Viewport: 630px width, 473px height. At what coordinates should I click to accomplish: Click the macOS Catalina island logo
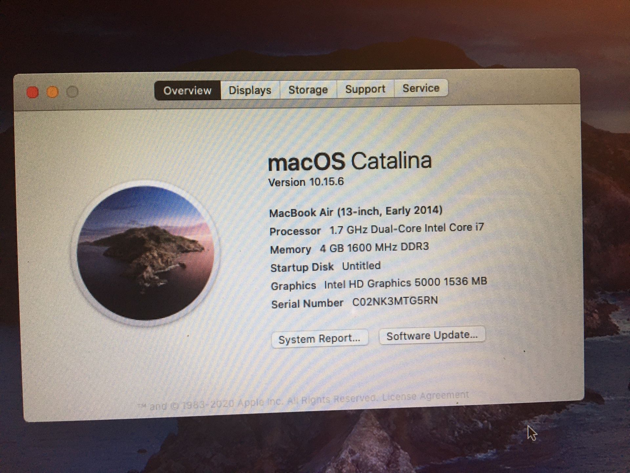pyautogui.click(x=145, y=253)
